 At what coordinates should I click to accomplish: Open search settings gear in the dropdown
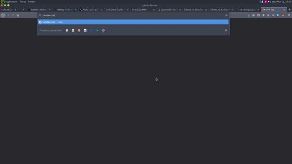click(x=226, y=31)
